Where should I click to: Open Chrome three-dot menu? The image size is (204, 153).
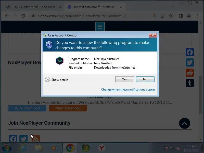[197, 16]
